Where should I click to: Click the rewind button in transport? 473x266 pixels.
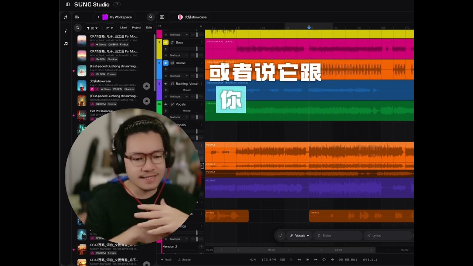[x=299, y=260]
